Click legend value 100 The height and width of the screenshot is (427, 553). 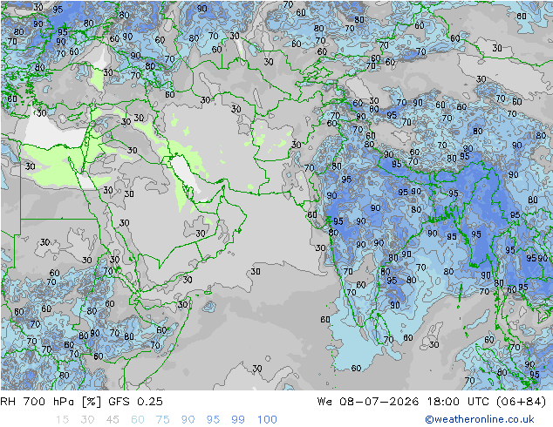point(267,420)
